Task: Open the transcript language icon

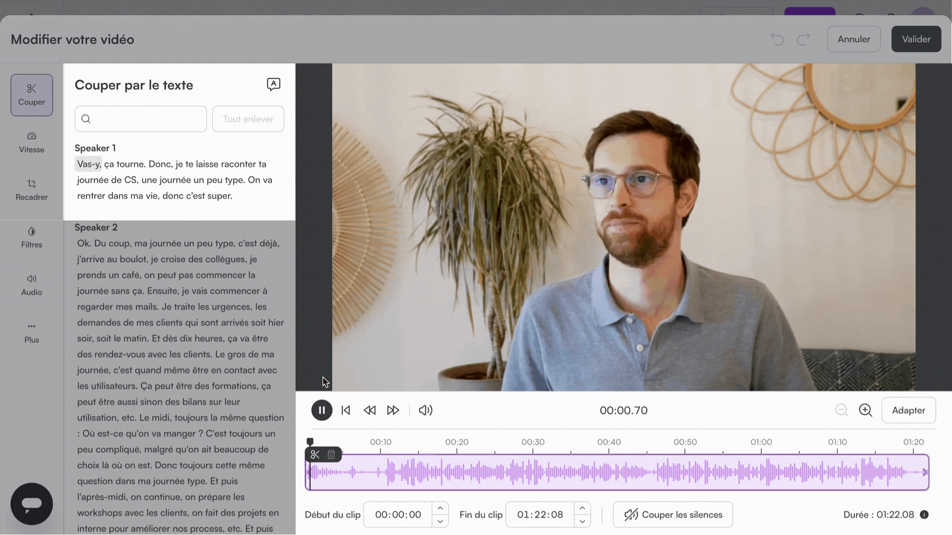Action: (x=273, y=84)
